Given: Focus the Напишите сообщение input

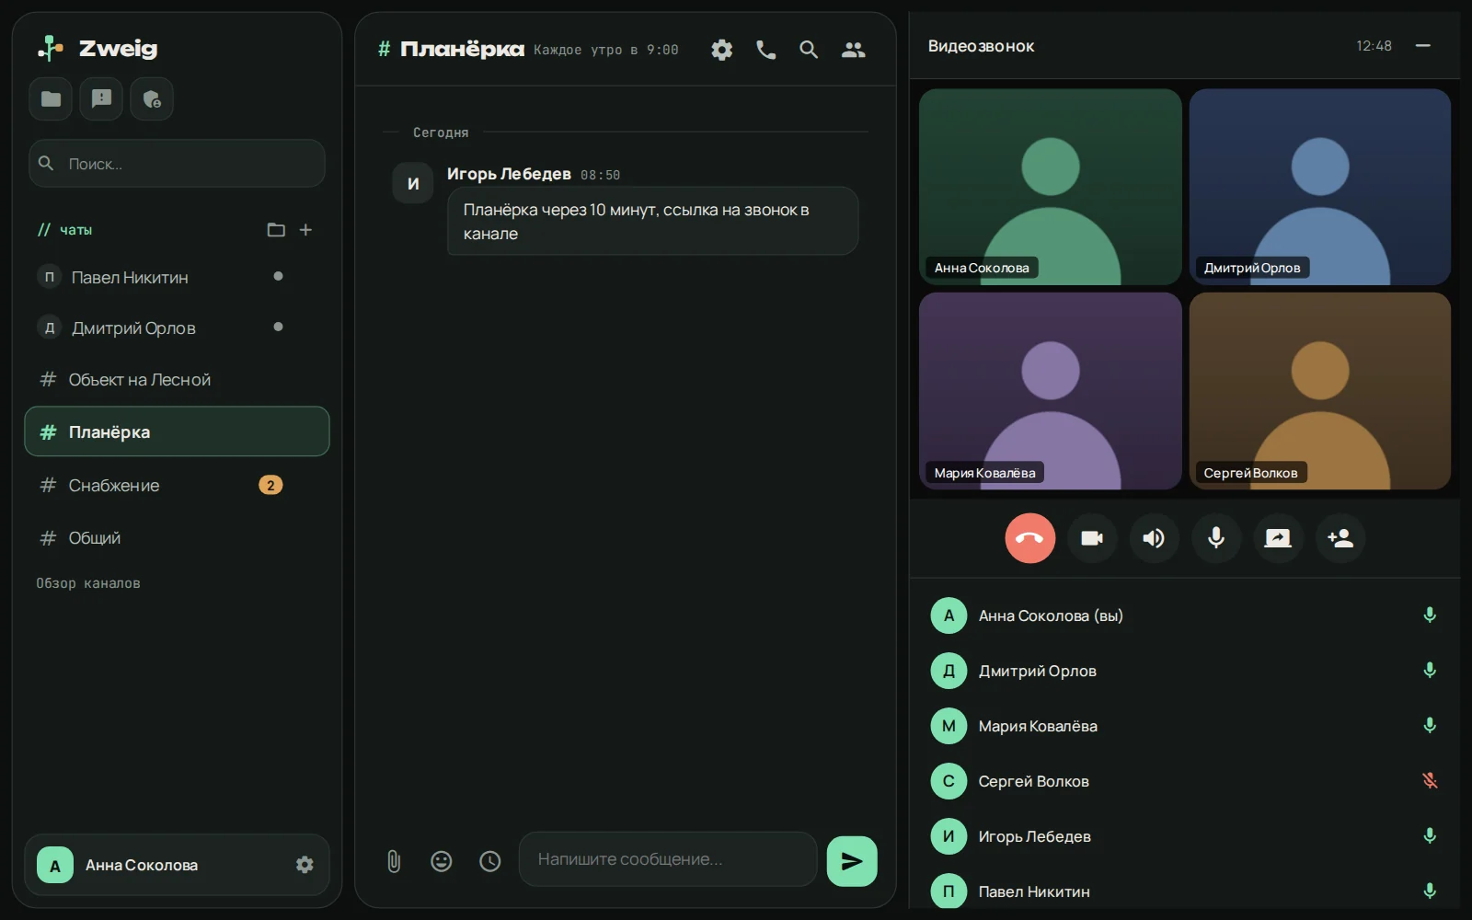Looking at the screenshot, I should 668,859.
